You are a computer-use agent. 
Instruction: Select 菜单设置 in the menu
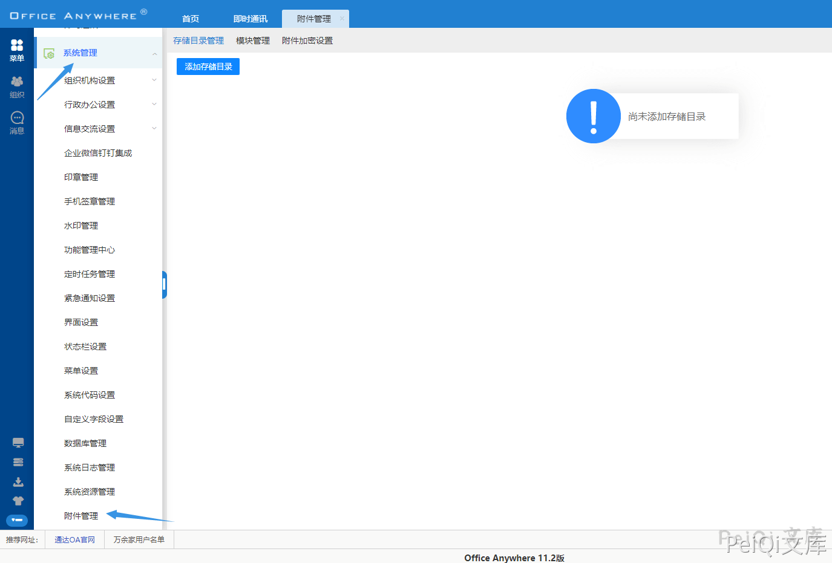pos(81,371)
